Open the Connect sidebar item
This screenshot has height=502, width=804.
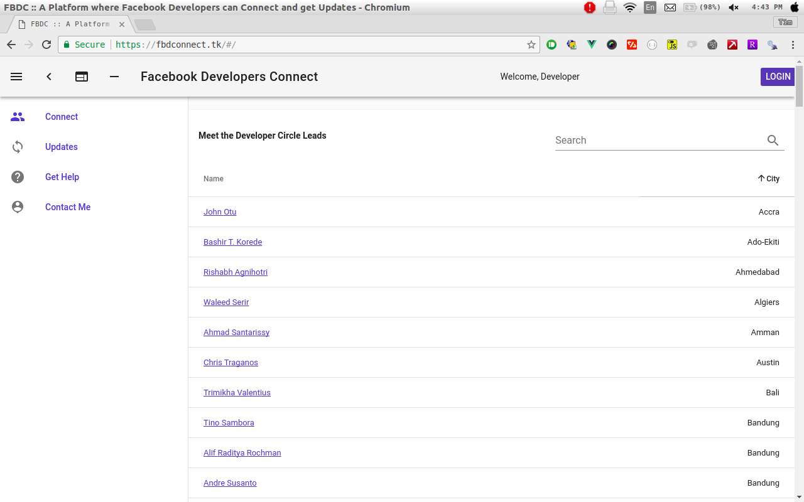tap(94, 117)
